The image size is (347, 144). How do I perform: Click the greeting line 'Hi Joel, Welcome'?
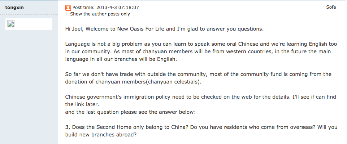tap(164, 29)
